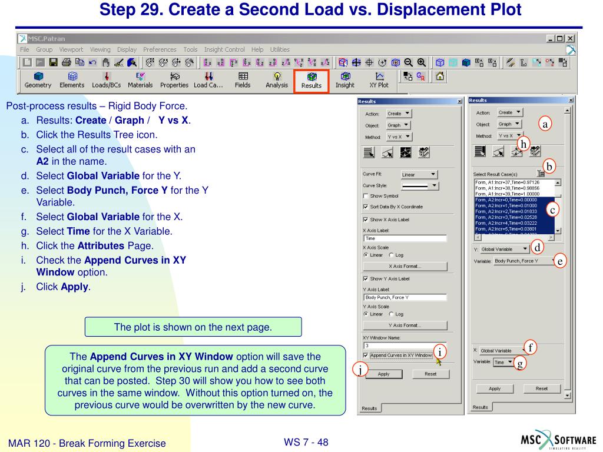Open the Geometry application icon
Viewport: 603px width, 452px height.
tap(38, 80)
